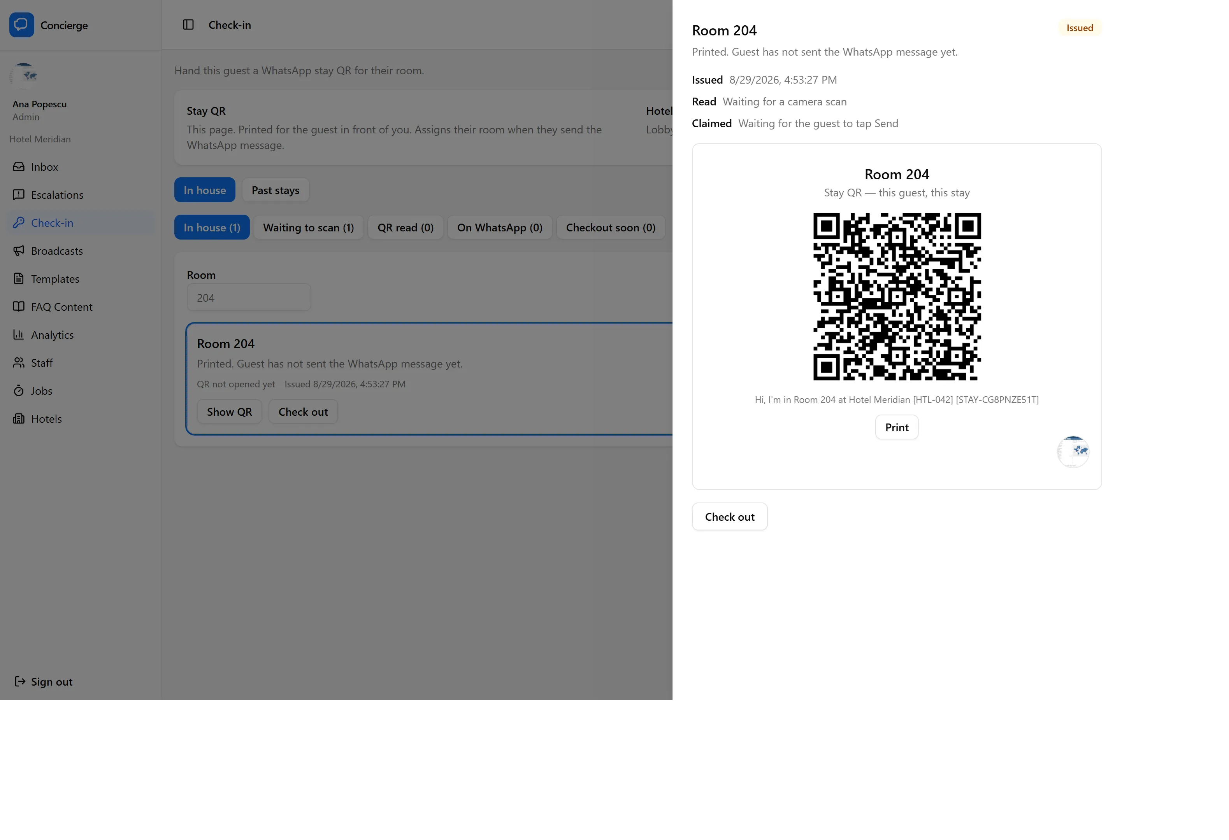The height and width of the screenshot is (840, 1229).
Task: Open the Jobs page
Action: 81,390
